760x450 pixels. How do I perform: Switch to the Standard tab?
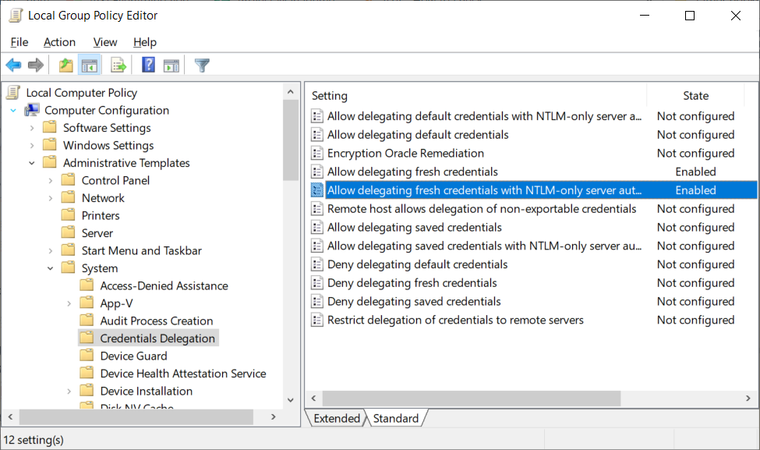[x=395, y=419]
